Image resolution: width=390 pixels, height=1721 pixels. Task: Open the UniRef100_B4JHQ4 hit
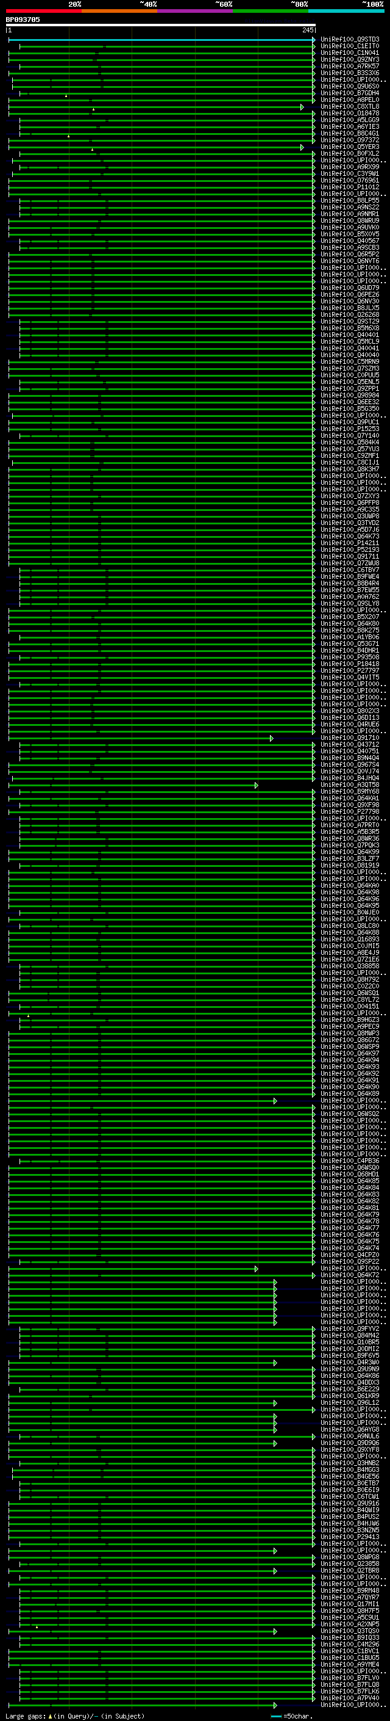pyautogui.click(x=350, y=778)
